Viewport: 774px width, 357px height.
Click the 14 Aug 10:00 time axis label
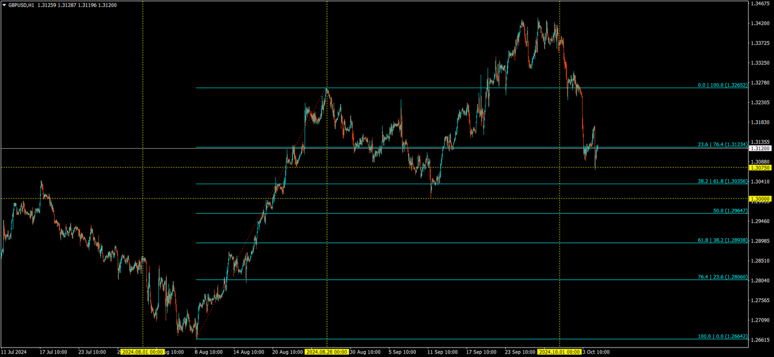247,352
